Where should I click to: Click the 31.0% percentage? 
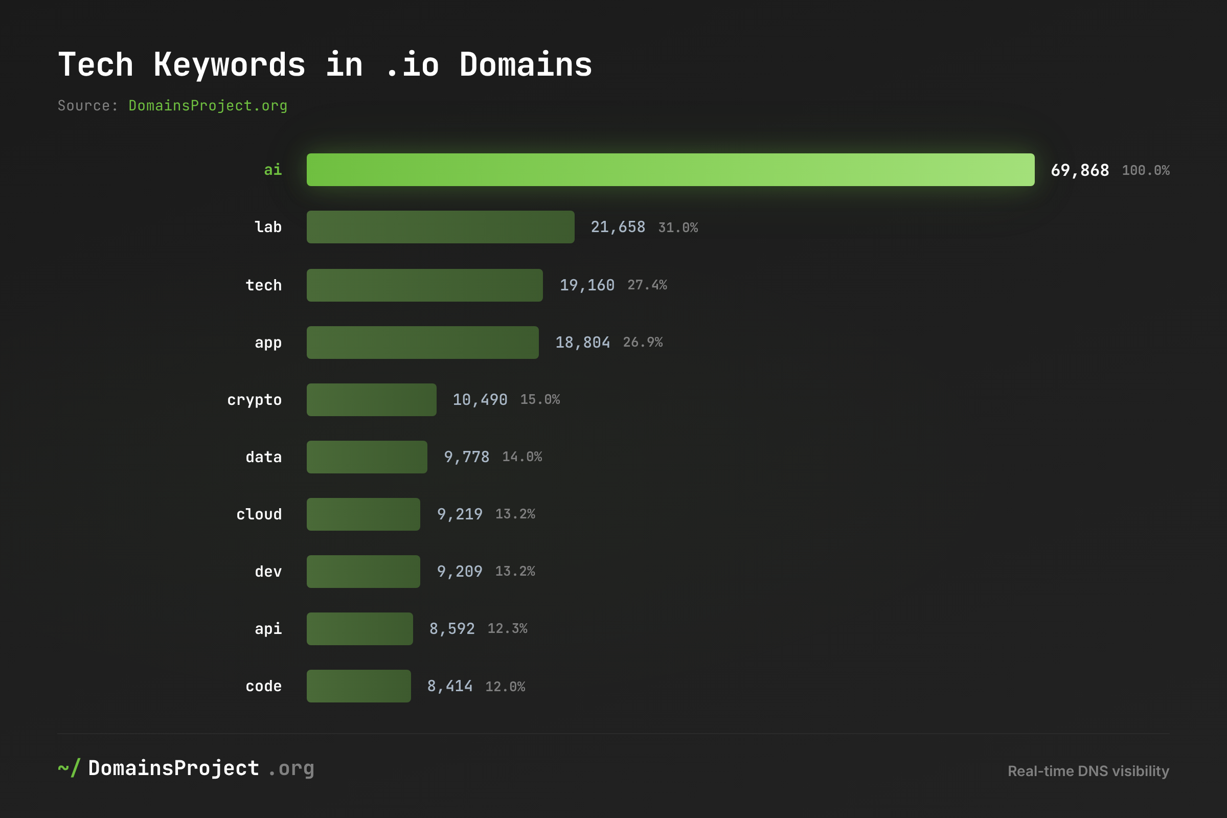point(678,228)
